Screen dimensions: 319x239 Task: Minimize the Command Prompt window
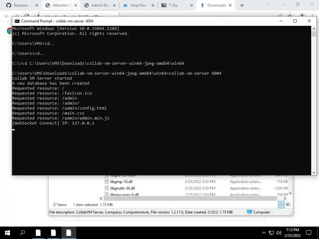click(281, 21)
